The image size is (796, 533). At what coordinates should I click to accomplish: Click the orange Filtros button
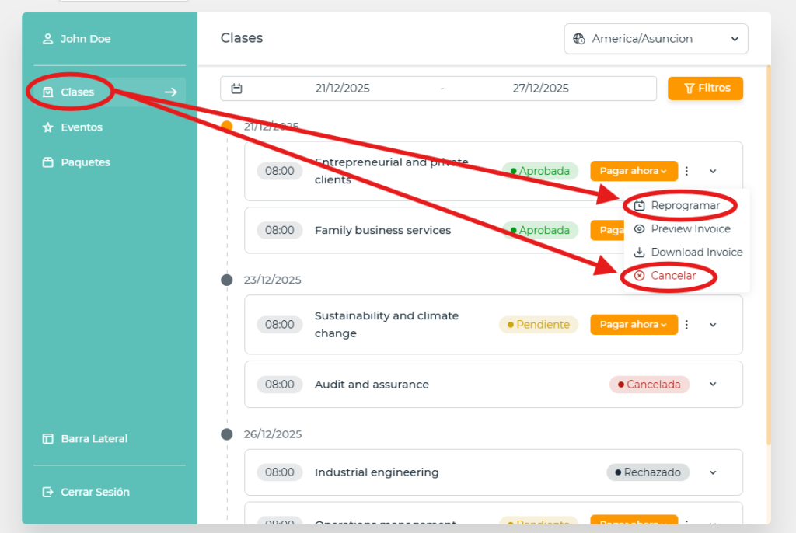click(705, 89)
